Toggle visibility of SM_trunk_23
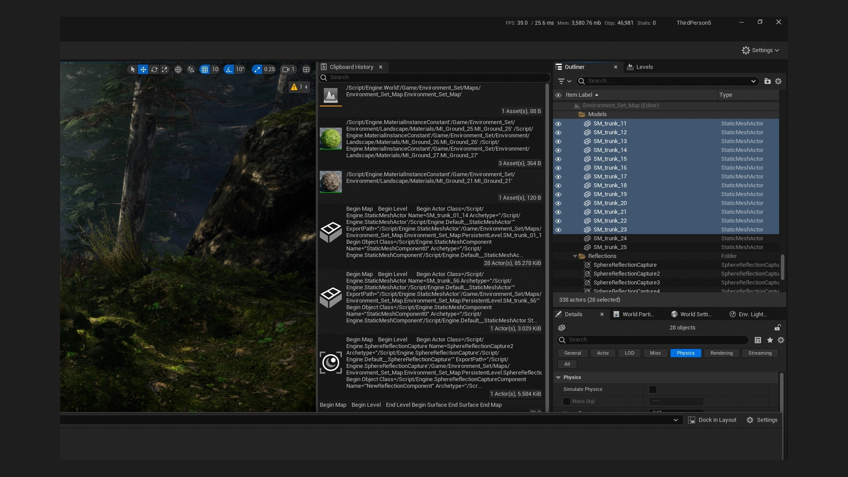This screenshot has height=477, width=848. 558,230
